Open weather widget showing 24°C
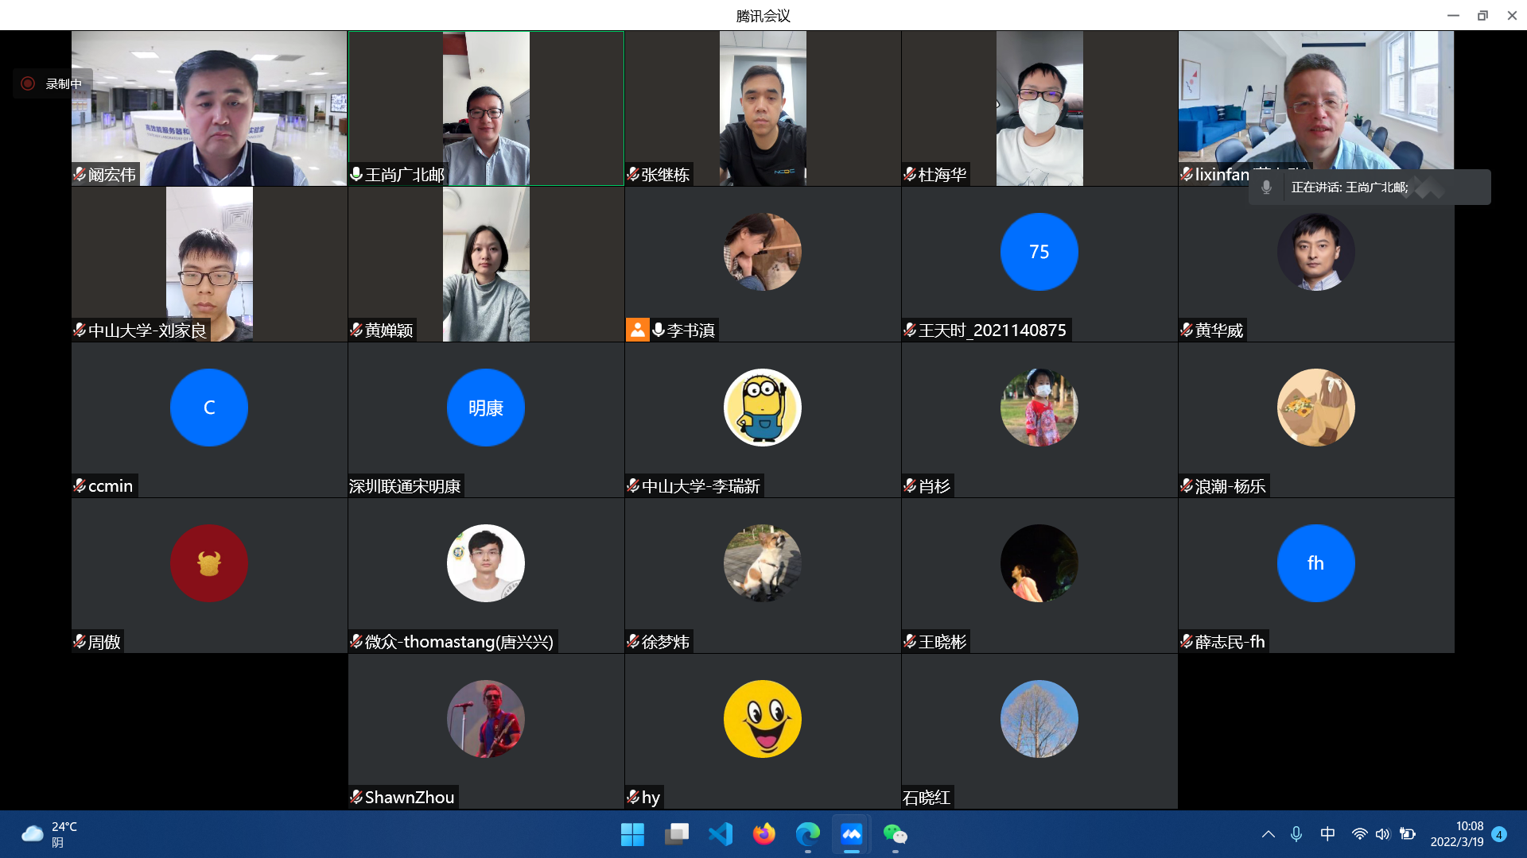Image resolution: width=1527 pixels, height=858 pixels. (49, 834)
